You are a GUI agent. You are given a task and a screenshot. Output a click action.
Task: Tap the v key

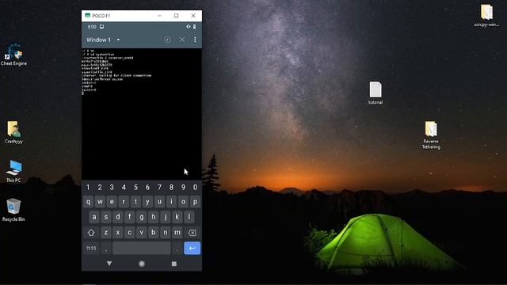tap(142, 232)
